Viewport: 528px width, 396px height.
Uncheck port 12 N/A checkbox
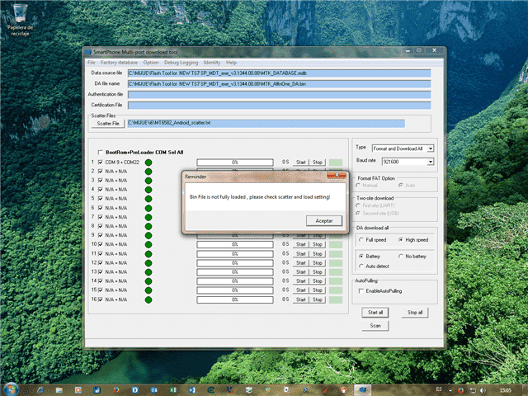coord(101,262)
